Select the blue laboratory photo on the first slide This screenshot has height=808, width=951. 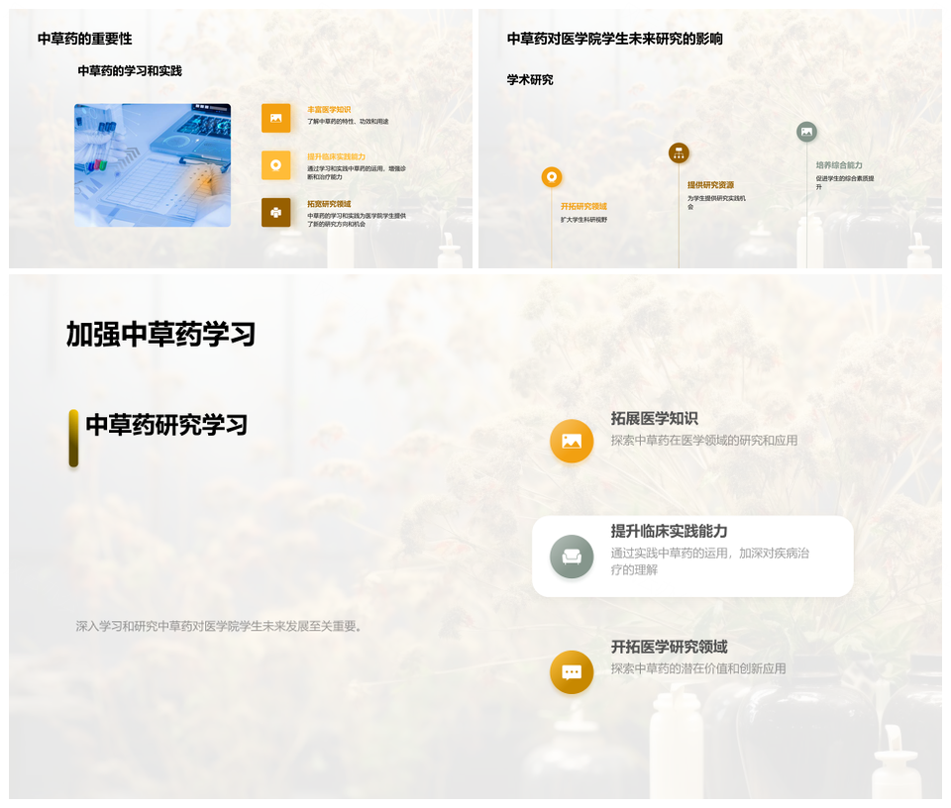tap(153, 165)
